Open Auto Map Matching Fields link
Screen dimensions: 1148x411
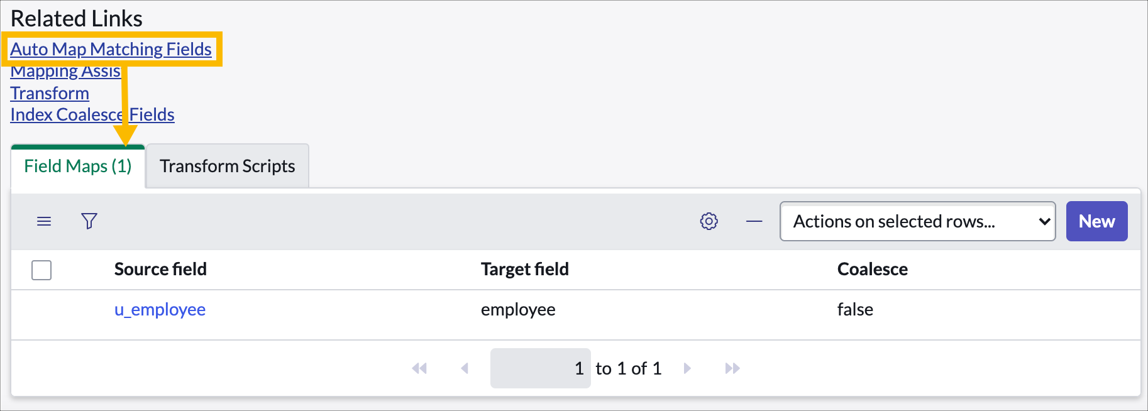point(111,49)
